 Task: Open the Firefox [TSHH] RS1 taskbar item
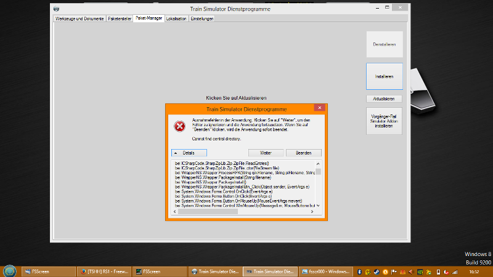(x=104, y=271)
